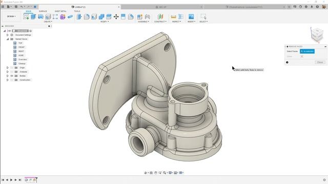Click the Pan hand icon
Image resolution: width=328 pixels, height=184 pixels.
pyautogui.click(x=155, y=173)
